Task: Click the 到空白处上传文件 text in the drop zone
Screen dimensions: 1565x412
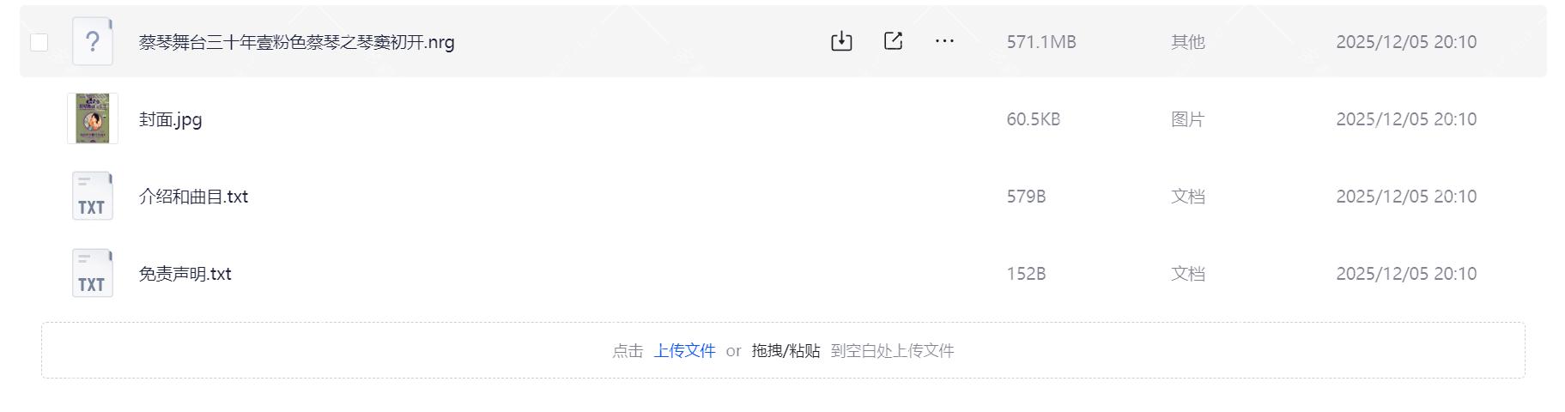Action: 892,350
